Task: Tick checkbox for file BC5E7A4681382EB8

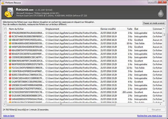Action: click(x=6, y=36)
